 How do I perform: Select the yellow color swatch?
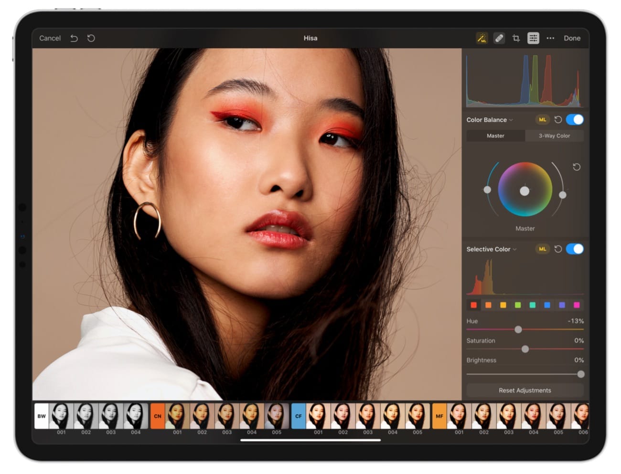503,305
